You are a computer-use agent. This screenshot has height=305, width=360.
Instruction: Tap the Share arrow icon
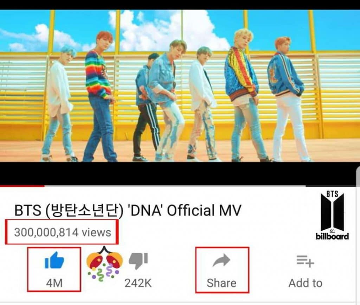click(x=221, y=260)
